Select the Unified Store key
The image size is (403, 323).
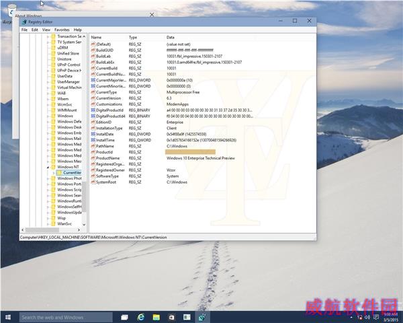click(x=68, y=54)
